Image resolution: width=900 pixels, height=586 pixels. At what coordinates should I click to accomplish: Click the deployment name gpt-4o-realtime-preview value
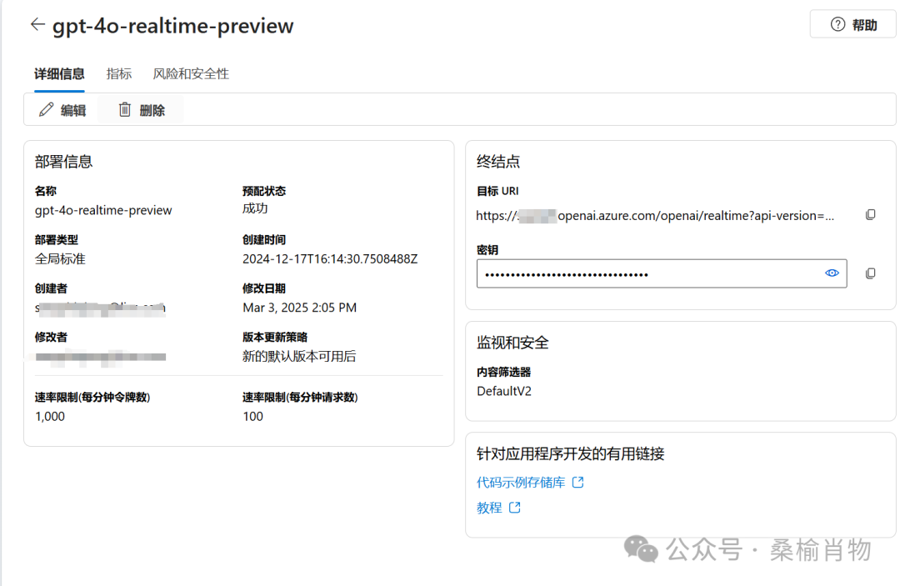(x=103, y=210)
